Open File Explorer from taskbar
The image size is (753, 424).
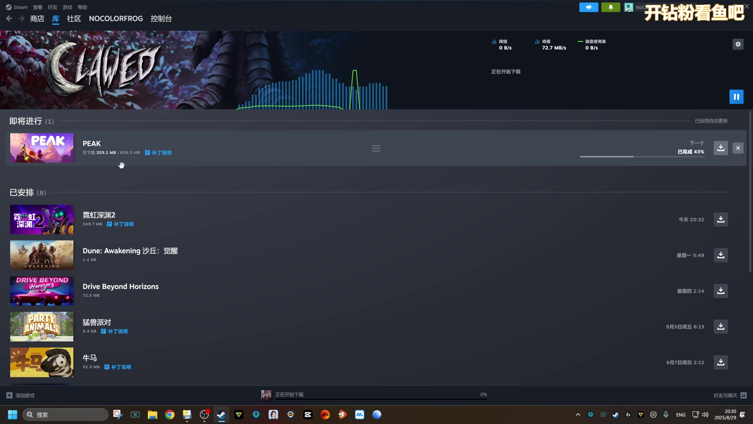tap(152, 415)
